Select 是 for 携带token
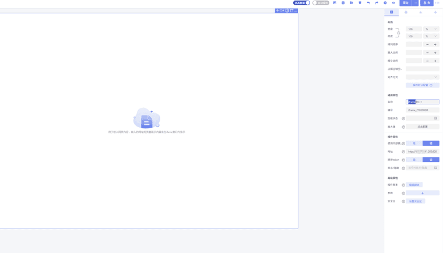 tap(414, 160)
